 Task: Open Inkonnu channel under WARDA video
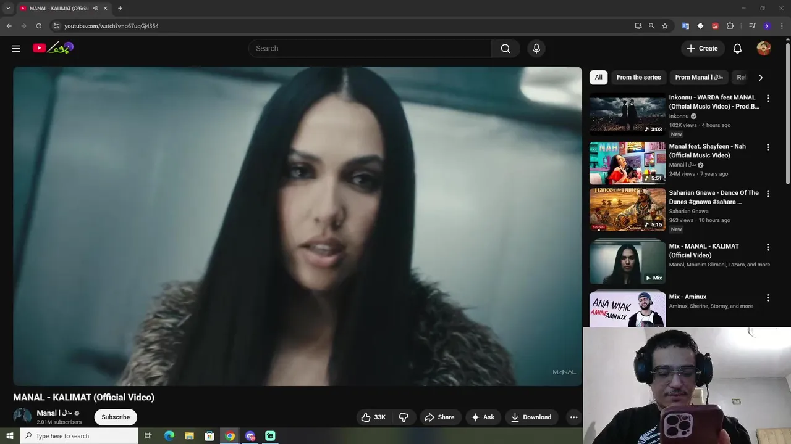point(679,116)
